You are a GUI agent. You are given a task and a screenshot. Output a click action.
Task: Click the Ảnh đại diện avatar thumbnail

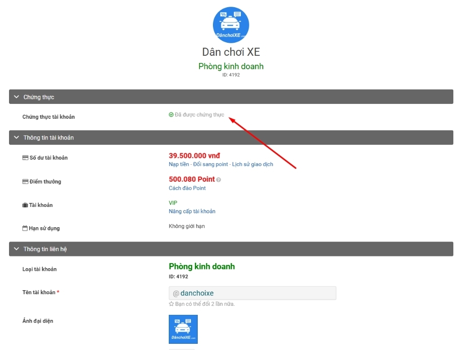coord(183,329)
